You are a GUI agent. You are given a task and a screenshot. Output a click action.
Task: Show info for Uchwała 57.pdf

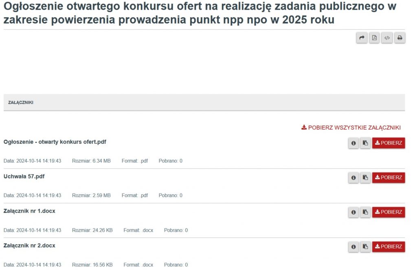tap(353, 178)
